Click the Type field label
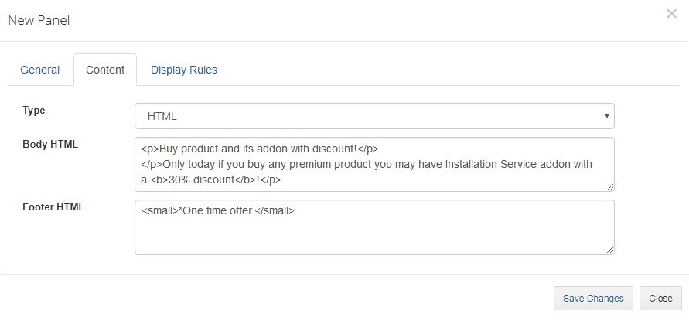 [34, 111]
